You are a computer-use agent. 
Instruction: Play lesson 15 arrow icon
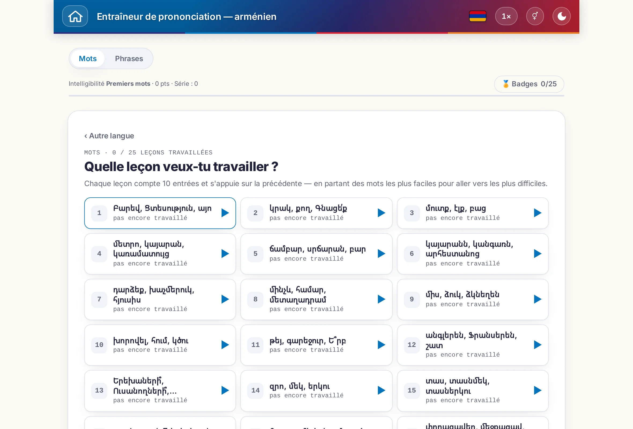tap(538, 390)
